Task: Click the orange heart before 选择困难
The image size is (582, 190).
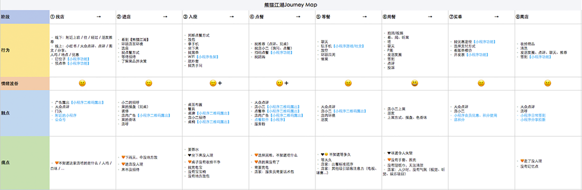Action: 256,155
